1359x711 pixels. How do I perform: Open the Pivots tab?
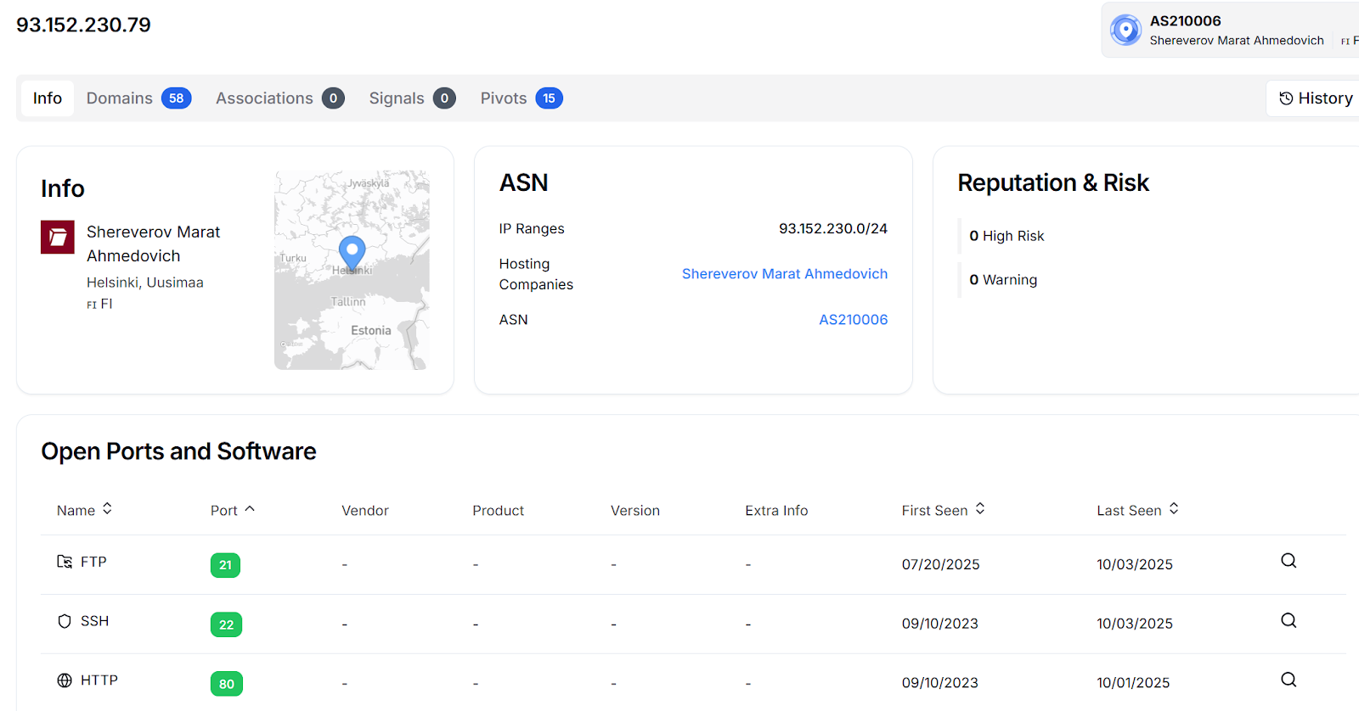point(521,98)
